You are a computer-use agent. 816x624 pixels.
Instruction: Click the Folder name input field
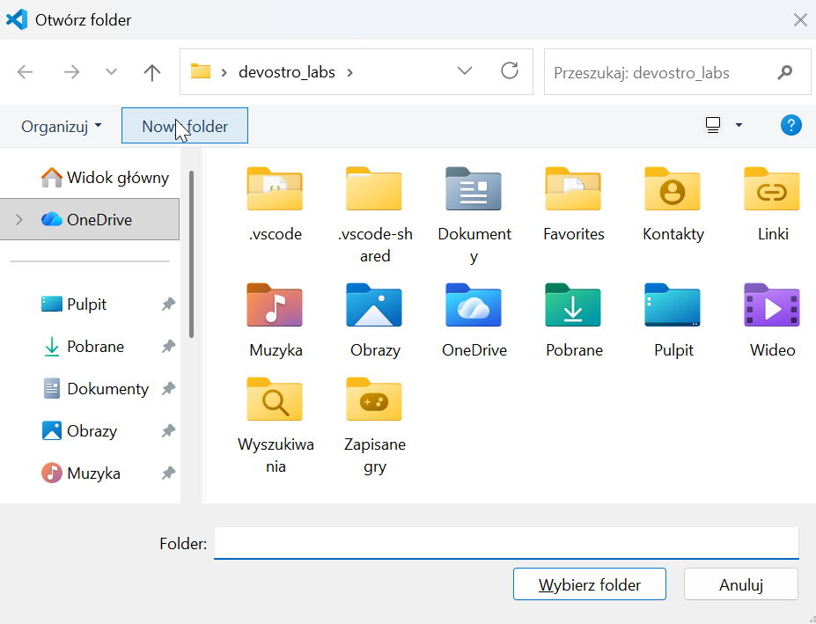click(x=506, y=543)
